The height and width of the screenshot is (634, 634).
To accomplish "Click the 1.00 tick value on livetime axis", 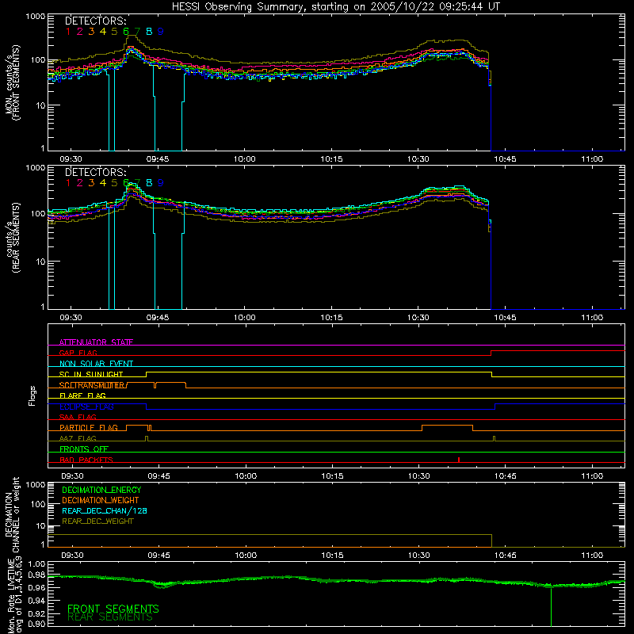I will point(36,564).
